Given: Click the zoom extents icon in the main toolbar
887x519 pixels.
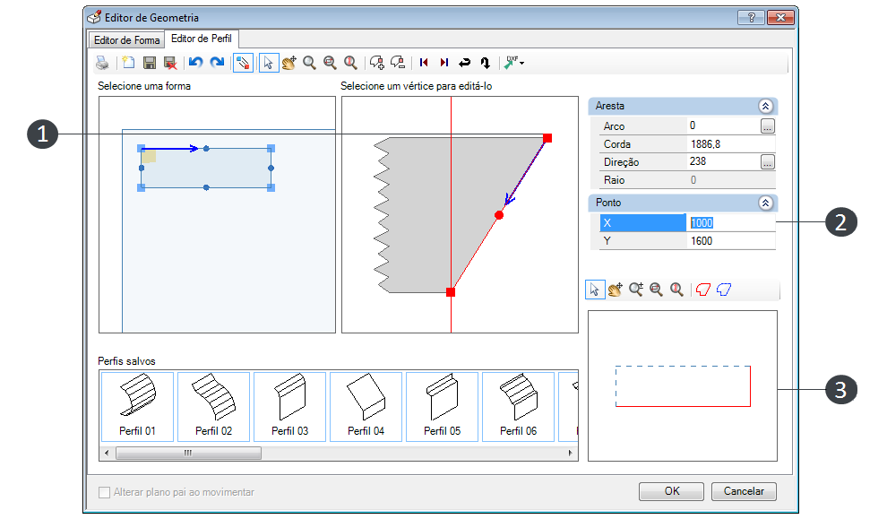Looking at the screenshot, I should click(350, 63).
